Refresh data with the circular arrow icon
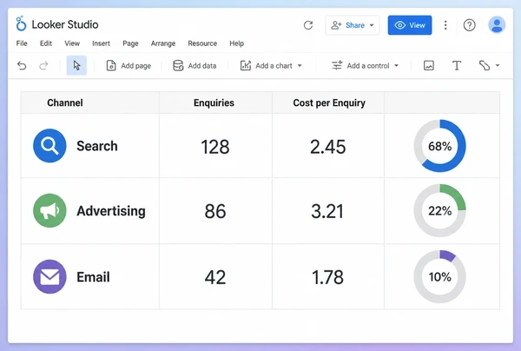The image size is (521, 351). coord(308,25)
